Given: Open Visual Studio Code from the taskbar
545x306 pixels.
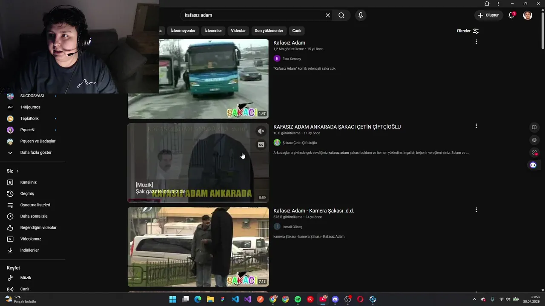Looking at the screenshot, I should (235, 299).
